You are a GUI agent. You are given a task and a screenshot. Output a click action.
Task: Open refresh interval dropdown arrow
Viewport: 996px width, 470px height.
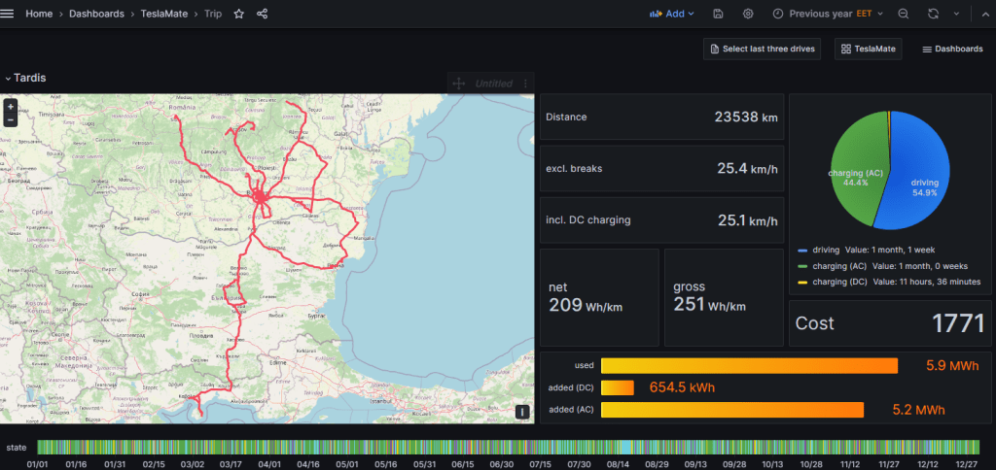(956, 14)
